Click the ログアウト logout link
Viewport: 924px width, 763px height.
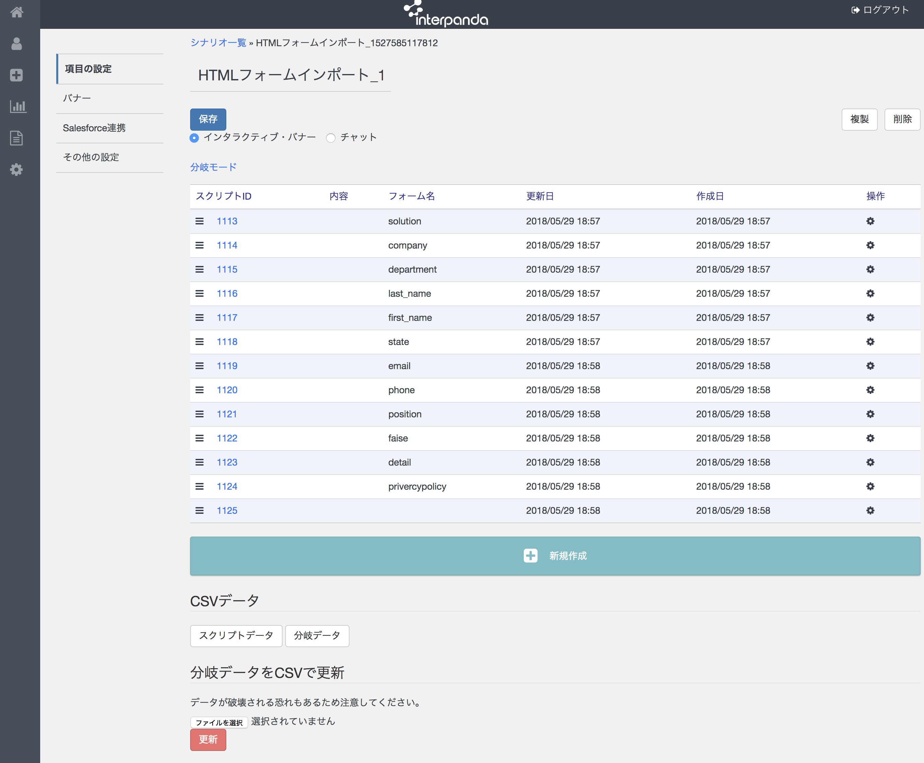tap(880, 10)
